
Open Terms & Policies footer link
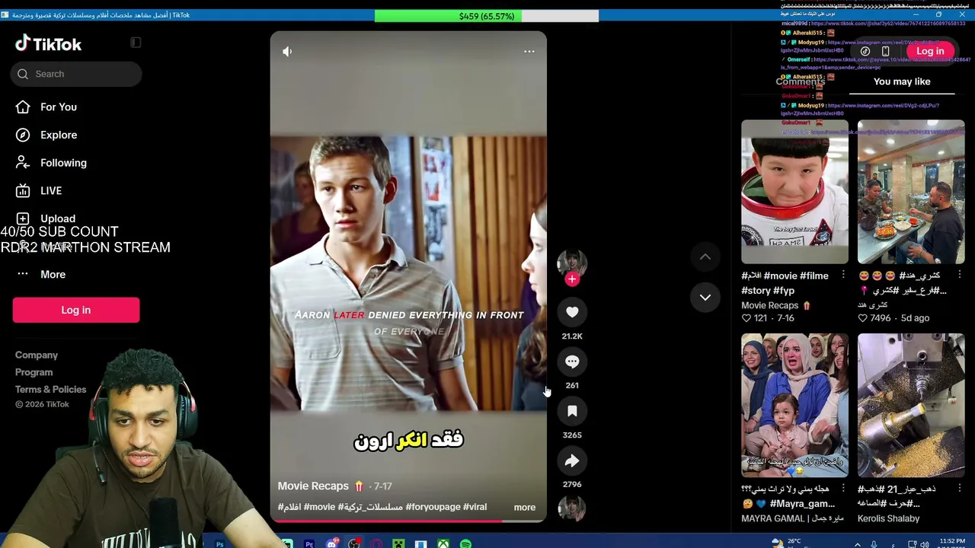(51, 390)
